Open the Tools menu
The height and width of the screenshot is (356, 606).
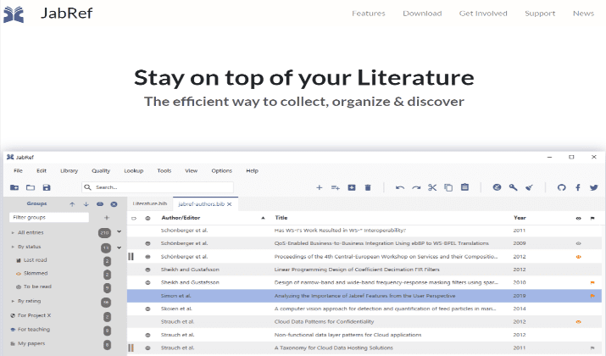point(164,171)
